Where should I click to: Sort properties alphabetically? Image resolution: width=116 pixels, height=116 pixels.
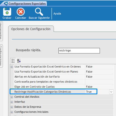coord(19,61)
